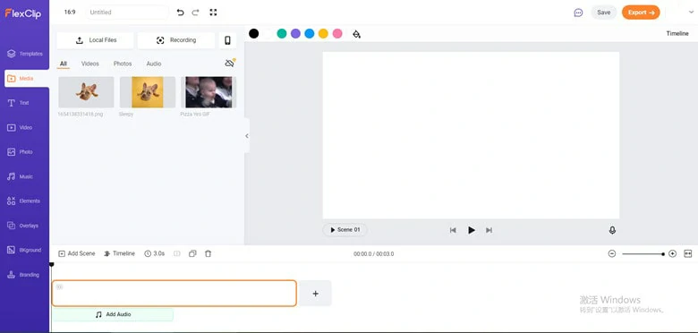Pick the yellow color swatch

(x=323, y=33)
